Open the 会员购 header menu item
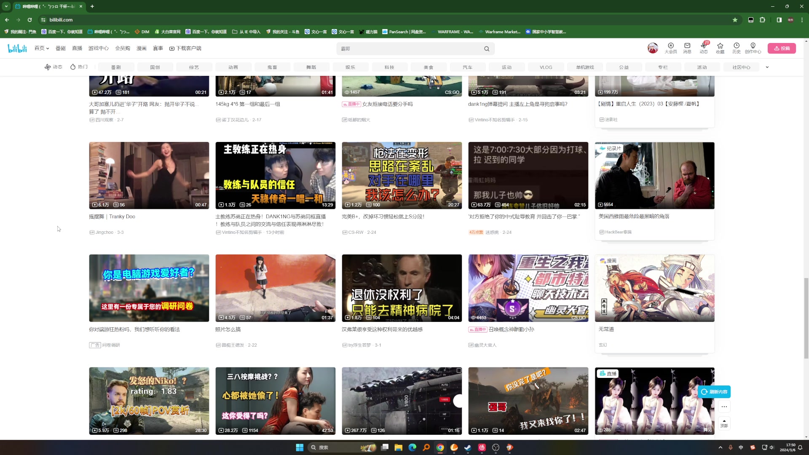 (x=123, y=48)
